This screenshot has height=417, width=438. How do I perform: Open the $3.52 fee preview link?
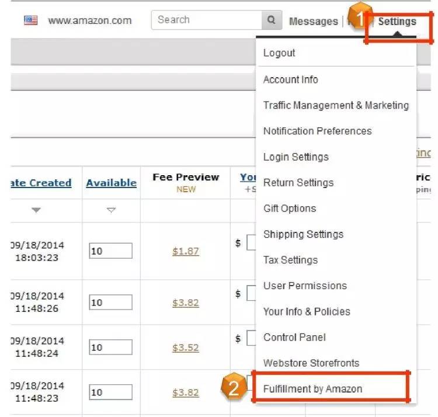186,347
